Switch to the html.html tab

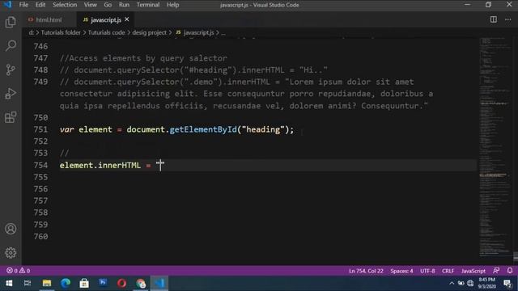[49, 19]
